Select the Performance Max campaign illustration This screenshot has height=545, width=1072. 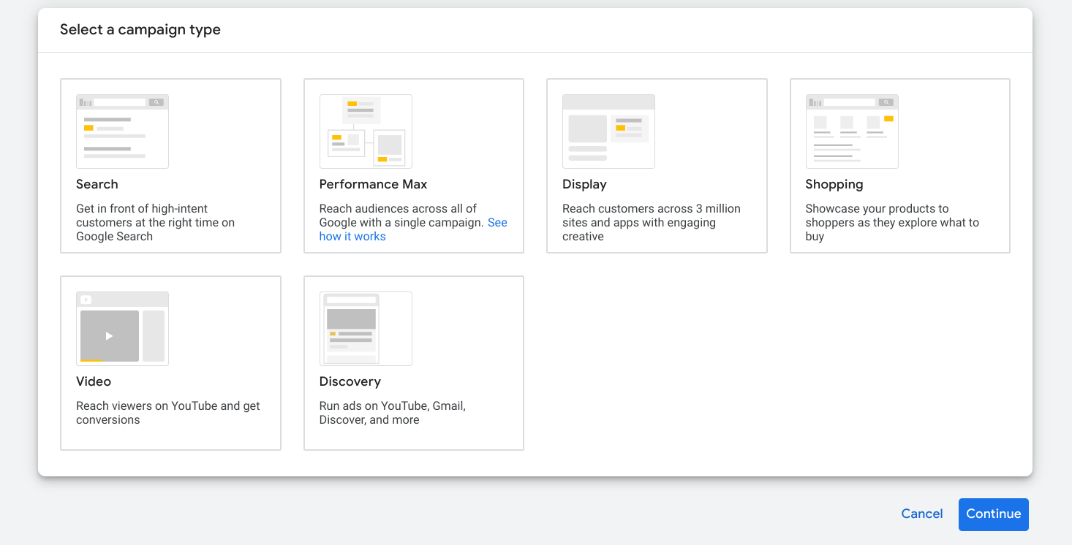click(366, 132)
